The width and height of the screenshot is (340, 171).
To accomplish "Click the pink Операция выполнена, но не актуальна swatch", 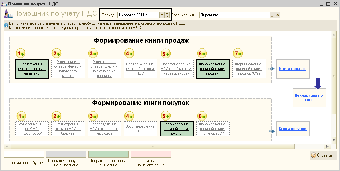I will click(151, 155).
